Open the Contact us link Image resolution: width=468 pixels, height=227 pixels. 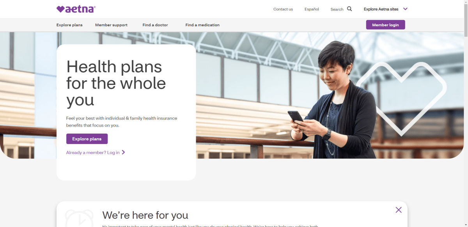[x=283, y=9]
